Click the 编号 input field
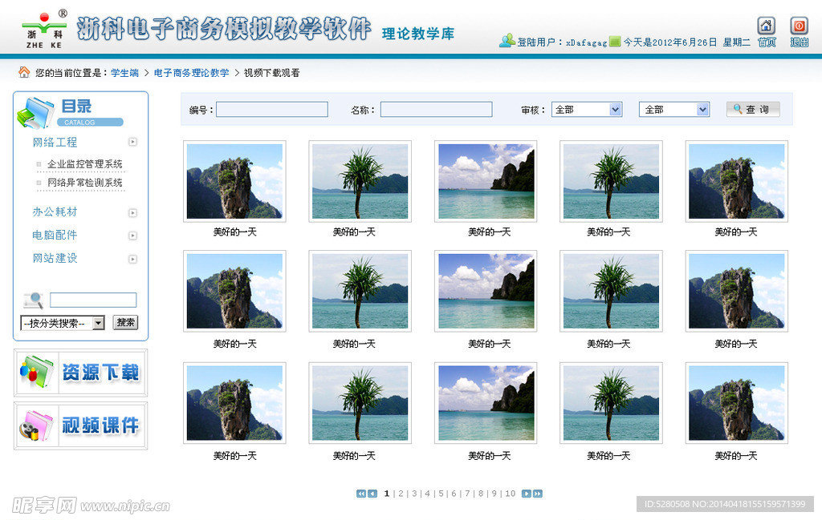This screenshot has width=822, height=520. click(272, 109)
